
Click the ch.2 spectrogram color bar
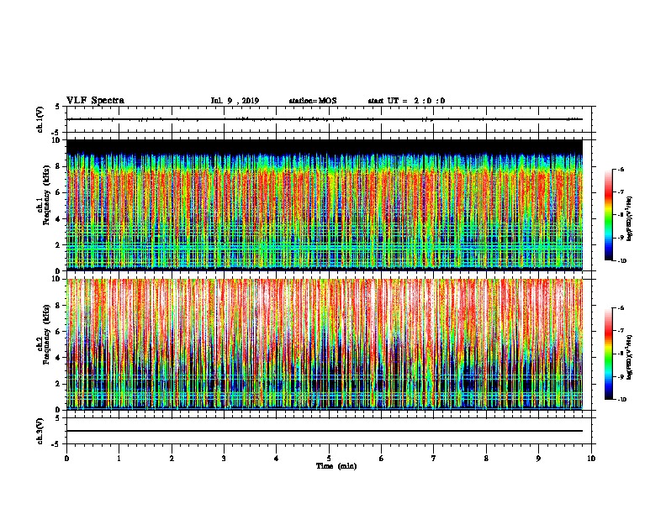pyautogui.click(x=609, y=354)
